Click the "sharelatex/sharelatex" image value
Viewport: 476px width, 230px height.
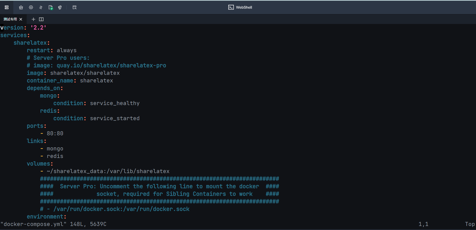pyautogui.click(x=85, y=73)
